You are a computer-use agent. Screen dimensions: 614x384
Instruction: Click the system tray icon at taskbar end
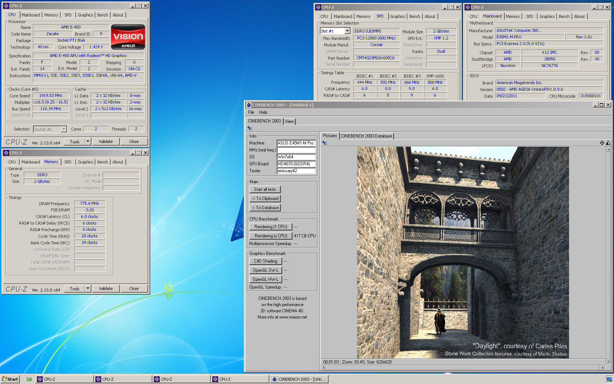[609, 379]
